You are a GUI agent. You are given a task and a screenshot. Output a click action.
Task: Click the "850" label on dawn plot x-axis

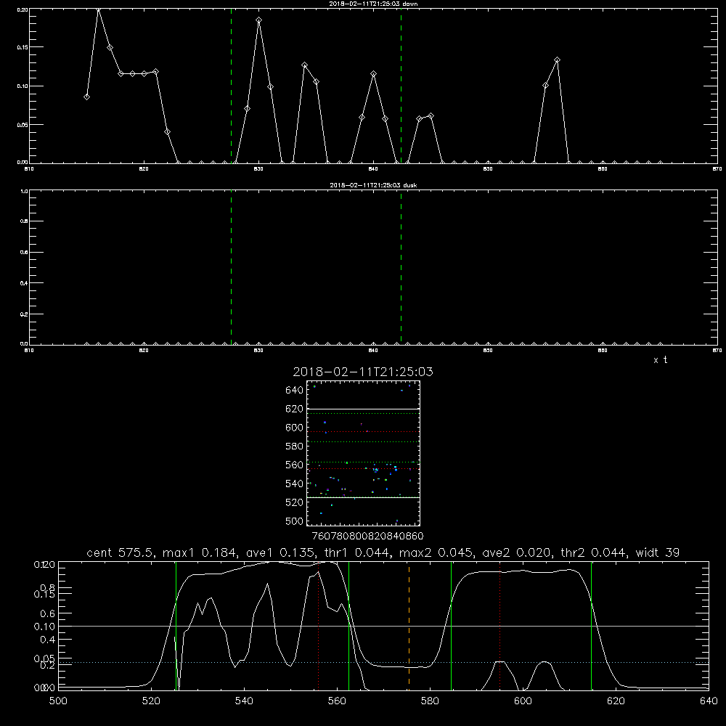[x=488, y=169]
